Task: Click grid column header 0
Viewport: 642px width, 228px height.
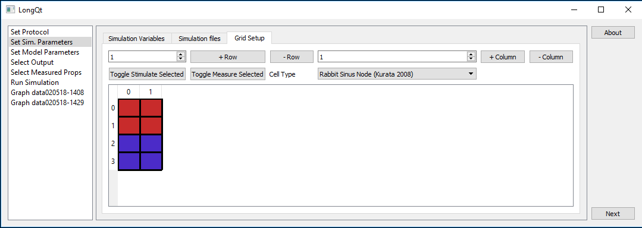Action: click(x=129, y=92)
